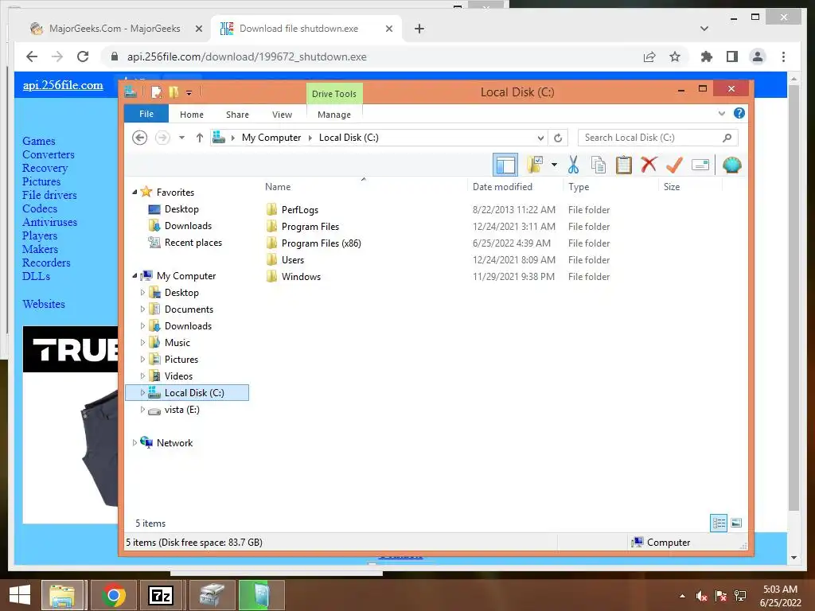Open the Share ribbon tab
The width and height of the screenshot is (815, 611).
pos(237,115)
